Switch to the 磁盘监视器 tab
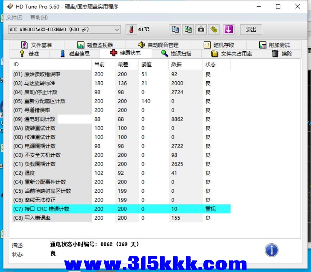 tap(95, 45)
